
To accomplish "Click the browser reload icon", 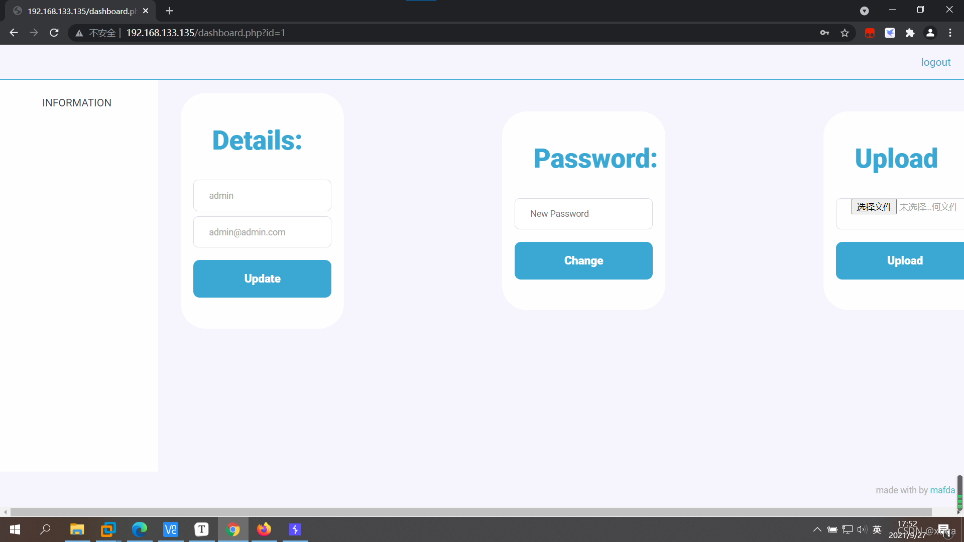I will coord(54,33).
